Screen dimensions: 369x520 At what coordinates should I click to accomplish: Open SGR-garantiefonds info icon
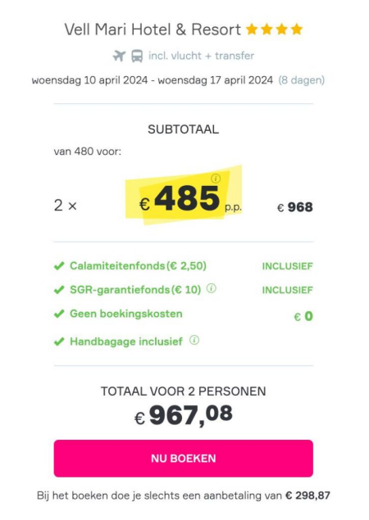click(x=212, y=288)
